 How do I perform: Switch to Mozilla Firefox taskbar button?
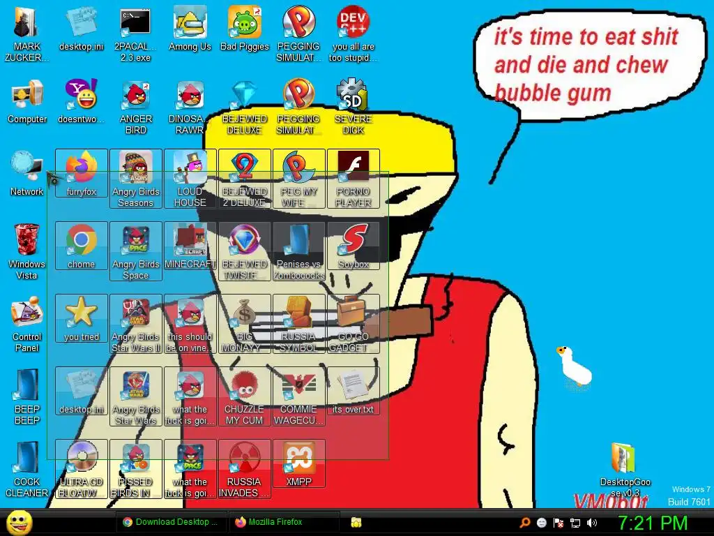click(x=284, y=522)
